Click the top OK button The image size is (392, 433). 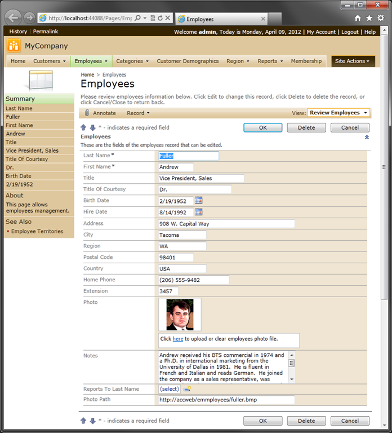[262, 127]
